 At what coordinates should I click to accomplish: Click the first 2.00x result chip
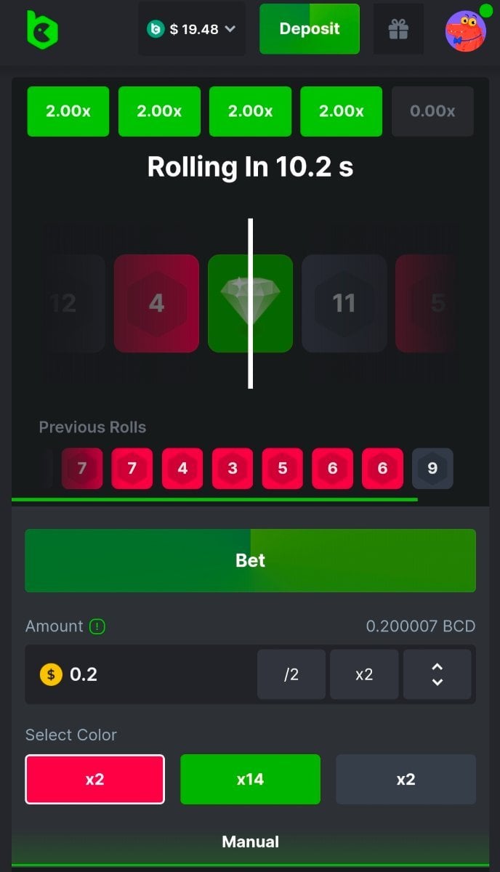tap(68, 111)
